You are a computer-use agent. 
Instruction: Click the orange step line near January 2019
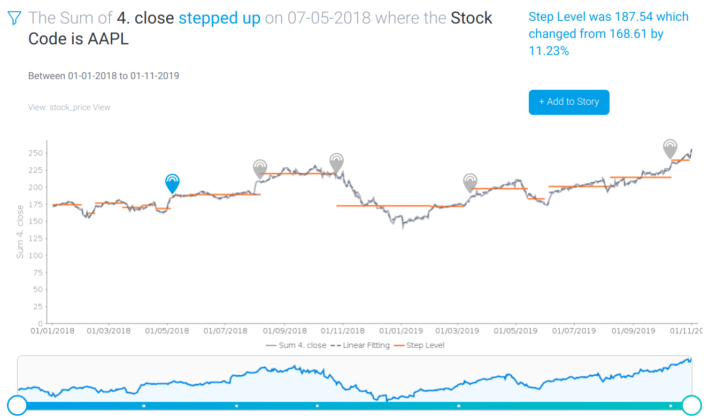tap(401, 206)
